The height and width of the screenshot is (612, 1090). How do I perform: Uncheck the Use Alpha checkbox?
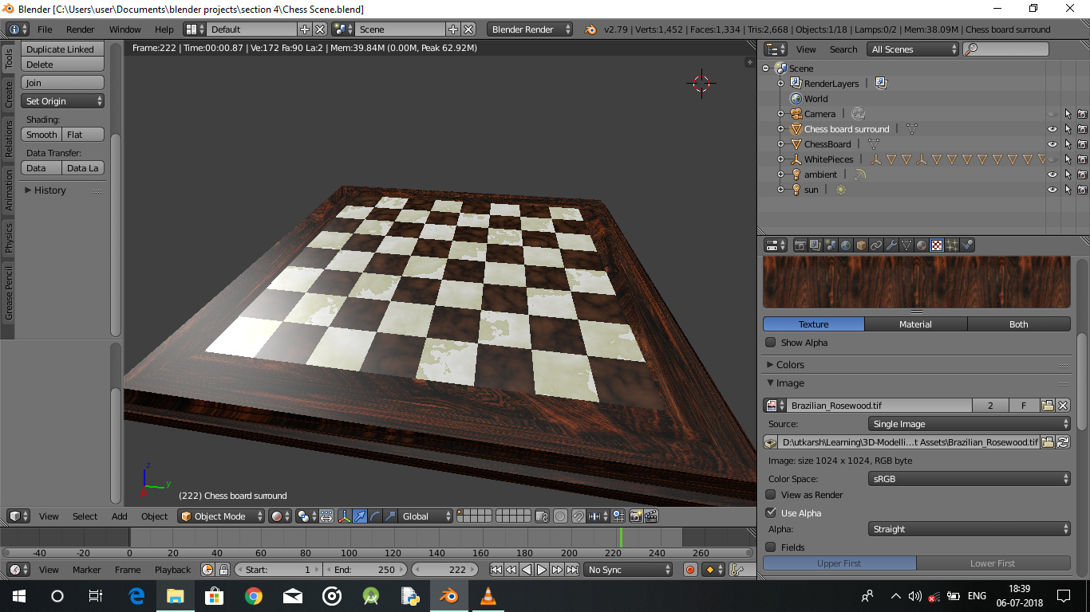point(771,513)
